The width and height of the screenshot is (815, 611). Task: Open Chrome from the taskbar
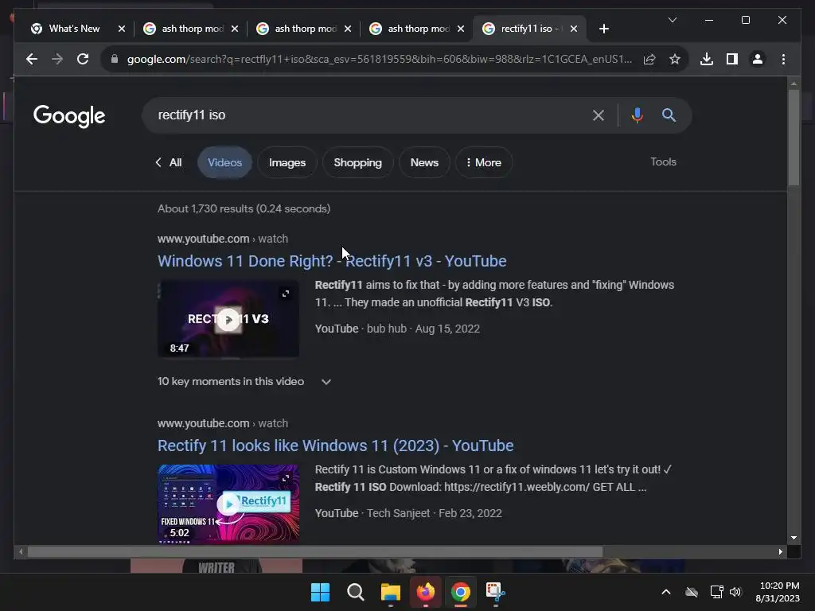click(461, 592)
